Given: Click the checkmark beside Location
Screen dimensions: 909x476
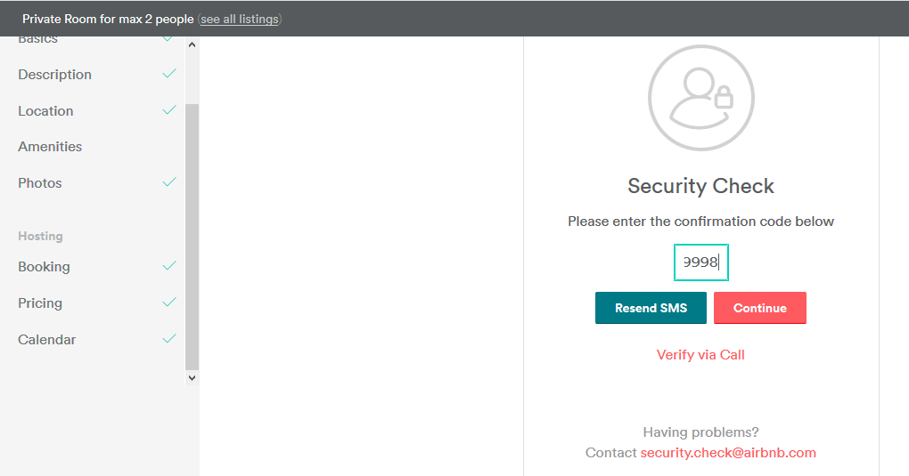Looking at the screenshot, I should point(169,110).
